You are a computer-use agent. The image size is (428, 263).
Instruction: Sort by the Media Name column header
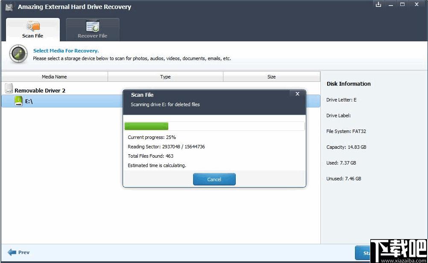click(54, 77)
